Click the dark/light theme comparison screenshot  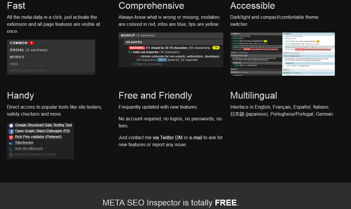pyautogui.click(x=283, y=54)
